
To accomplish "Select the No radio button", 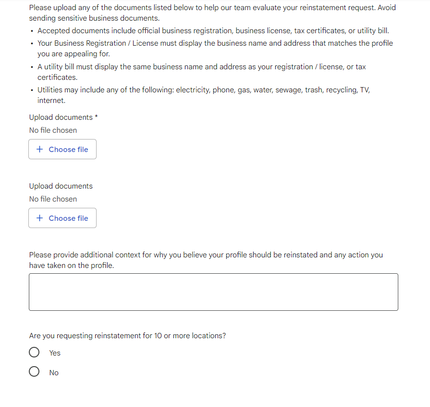I will [34, 371].
